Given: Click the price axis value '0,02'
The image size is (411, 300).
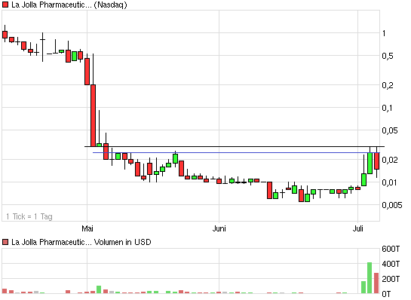Looking at the screenshot, I should (390, 160).
